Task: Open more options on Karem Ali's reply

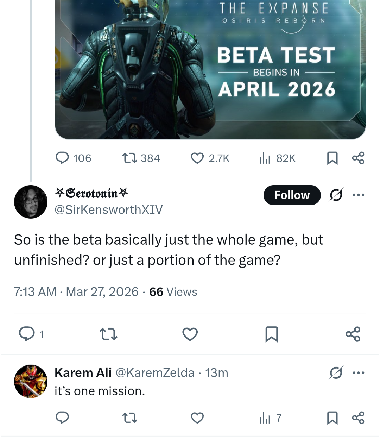Action: point(358,372)
